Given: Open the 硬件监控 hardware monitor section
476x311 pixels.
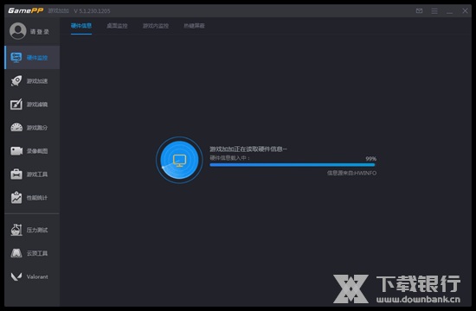Looking at the screenshot, I should click(32, 58).
